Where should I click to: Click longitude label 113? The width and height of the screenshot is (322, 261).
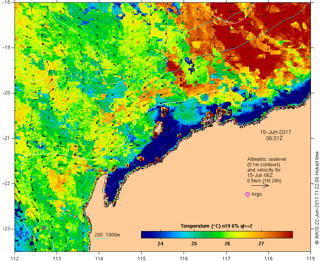pos(57,258)
